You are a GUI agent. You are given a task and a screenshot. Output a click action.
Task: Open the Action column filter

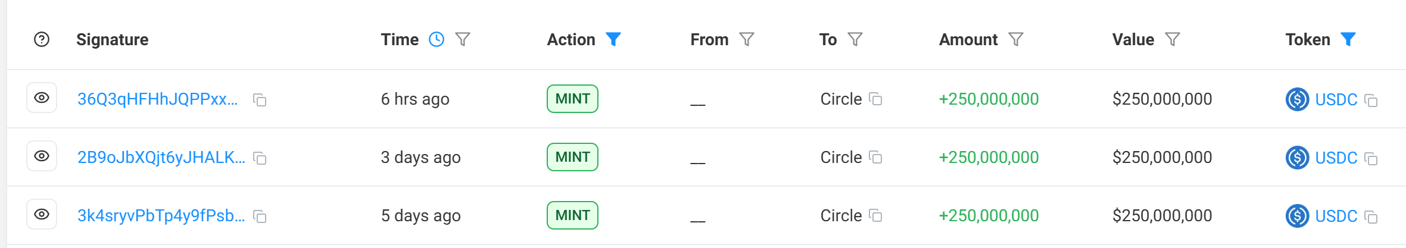point(613,39)
